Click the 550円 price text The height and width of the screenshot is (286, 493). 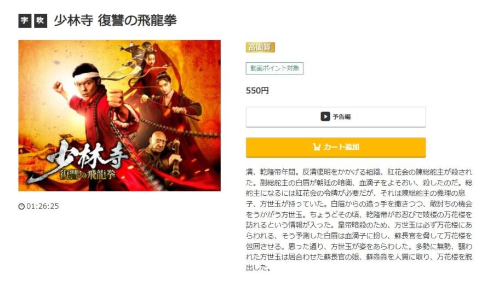click(x=257, y=91)
